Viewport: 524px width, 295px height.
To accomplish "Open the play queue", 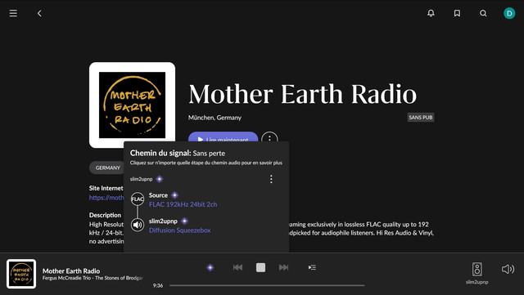I will [x=312, y=267].
